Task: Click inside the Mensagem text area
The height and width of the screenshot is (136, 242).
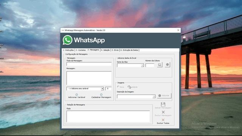Action: (x=89, y=78)
